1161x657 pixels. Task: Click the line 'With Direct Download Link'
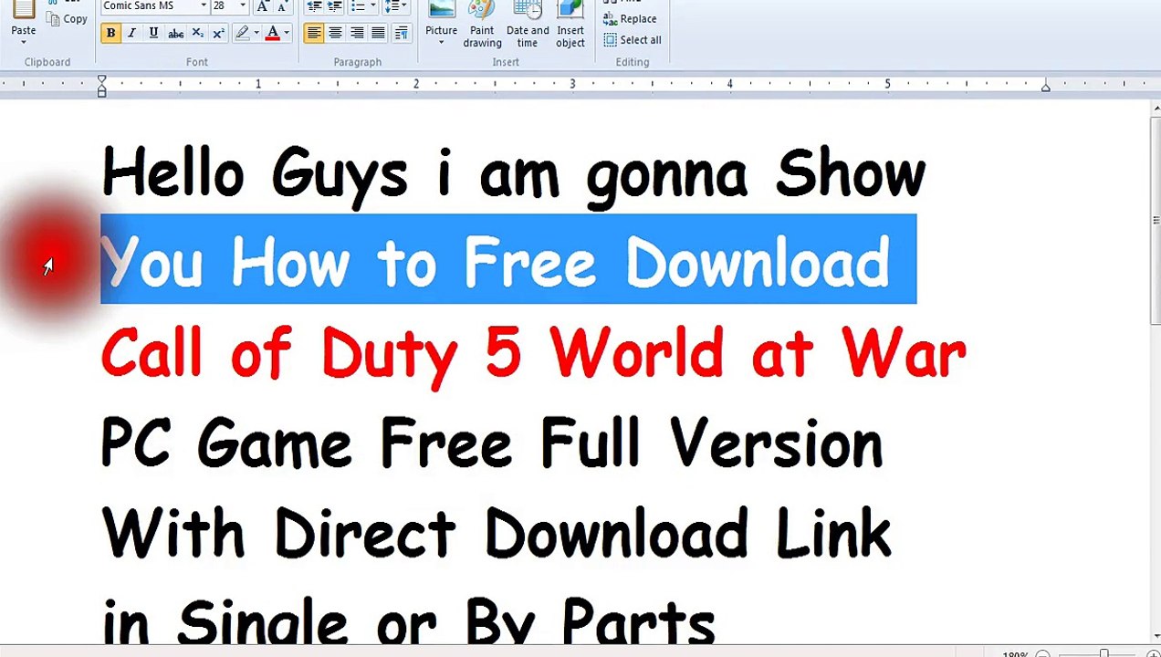click(x=496, y=533)
